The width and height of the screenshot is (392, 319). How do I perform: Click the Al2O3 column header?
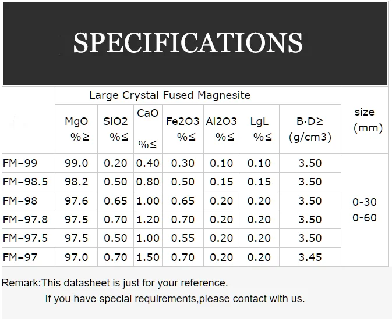221,129
